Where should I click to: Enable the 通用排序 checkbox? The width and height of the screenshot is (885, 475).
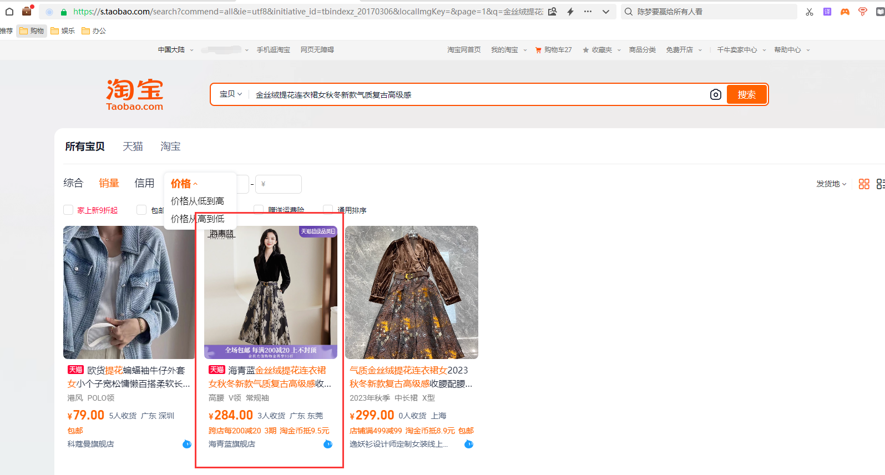[x=328, y=210]
